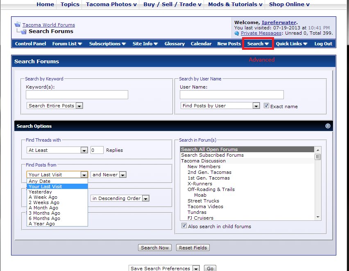Go to Glossary in the navbar
Screen dimensions: 349x271
tap(174, 44)
